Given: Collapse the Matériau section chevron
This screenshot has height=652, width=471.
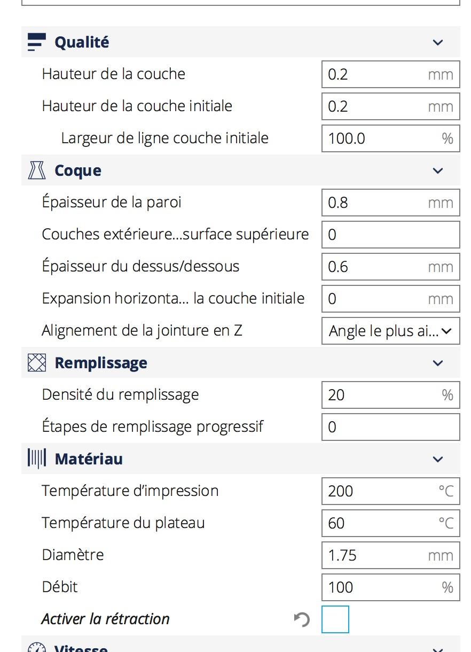Looking at the screenshot, I should click(438, 459).
